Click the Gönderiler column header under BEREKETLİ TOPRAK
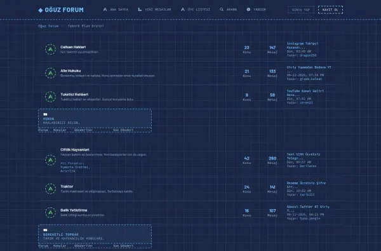The height and width of the screenshot is (251, 381). click(x=83, y=246)
